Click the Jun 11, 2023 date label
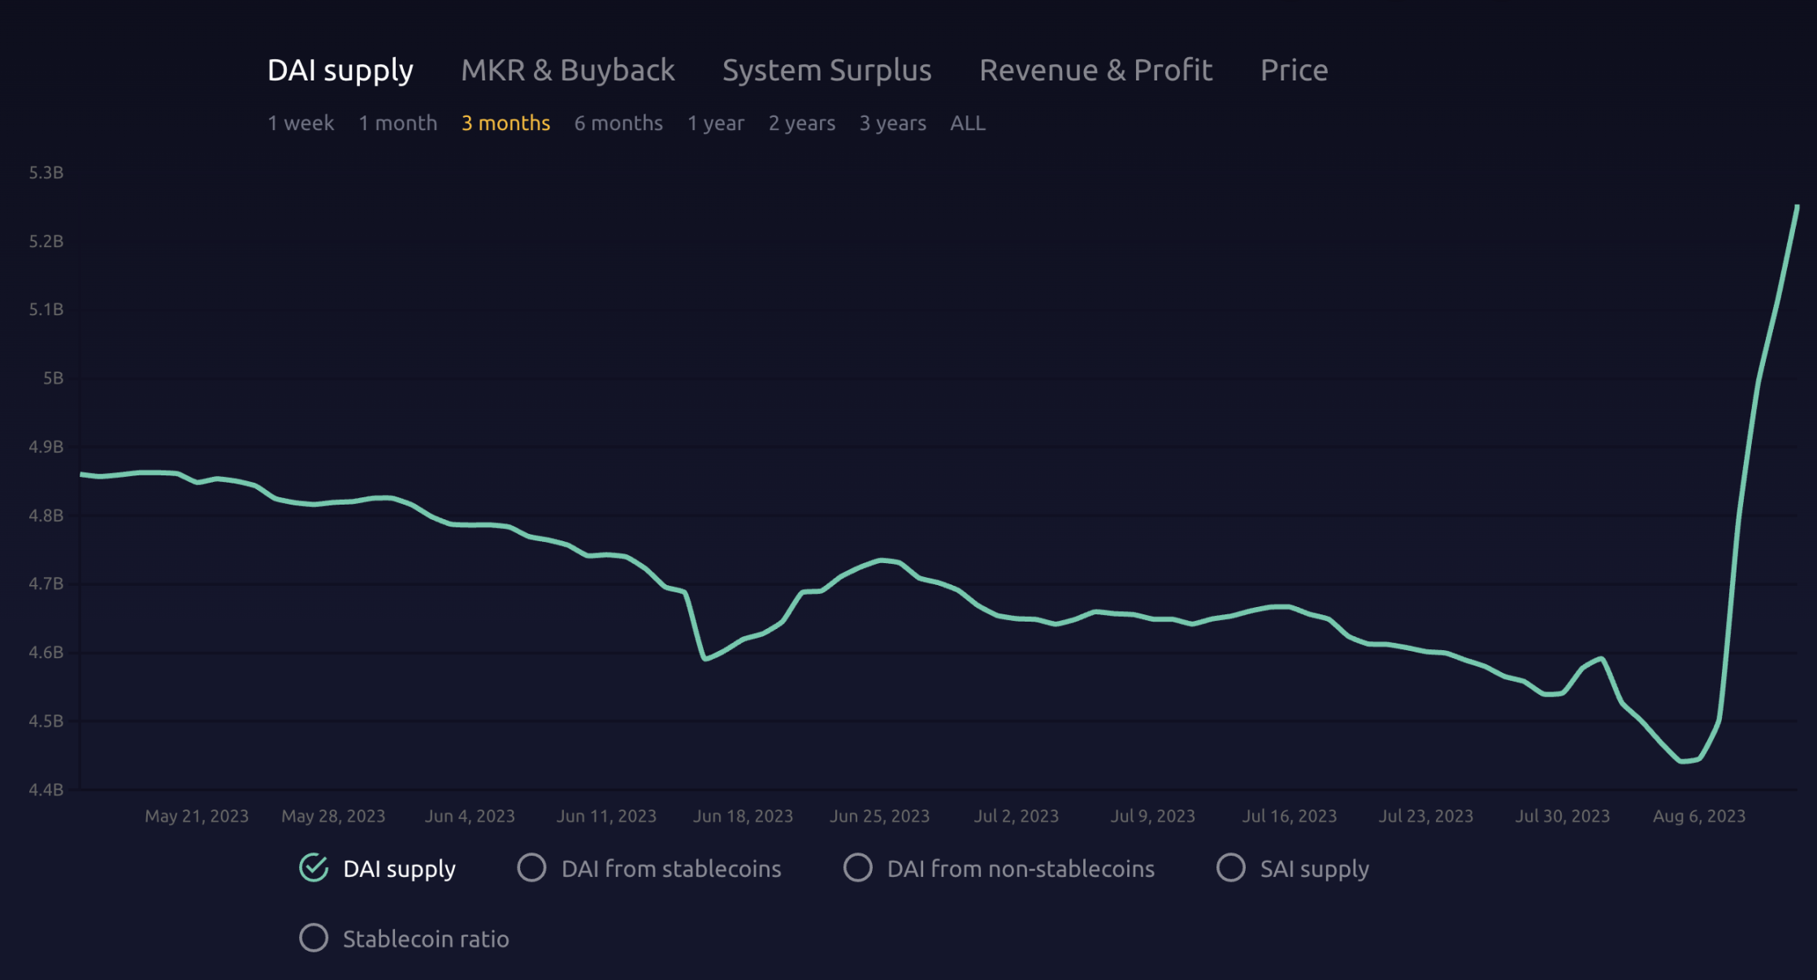1817x980 pixels. tap(606, 816)
